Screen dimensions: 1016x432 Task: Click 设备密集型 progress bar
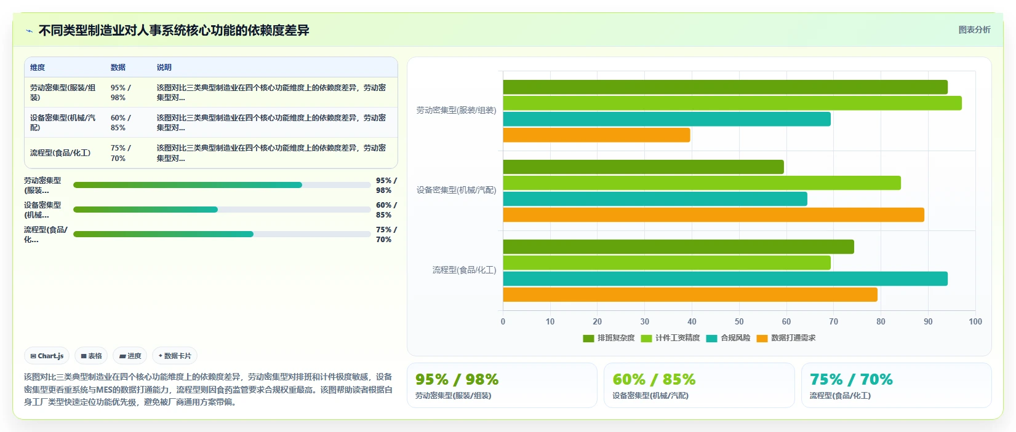222,210
